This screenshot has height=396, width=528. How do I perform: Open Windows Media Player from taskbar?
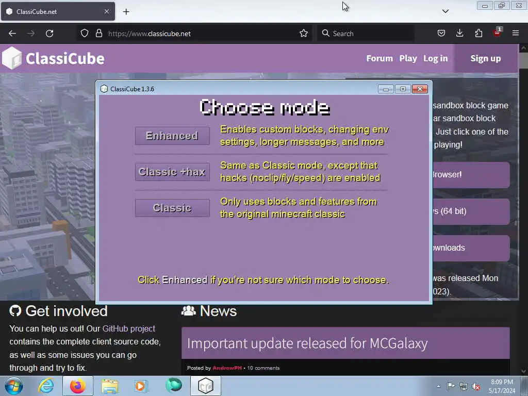point(141,386)
